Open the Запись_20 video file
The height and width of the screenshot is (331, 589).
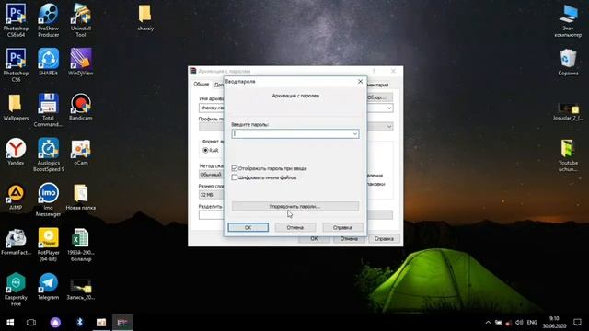coord(81,290)
